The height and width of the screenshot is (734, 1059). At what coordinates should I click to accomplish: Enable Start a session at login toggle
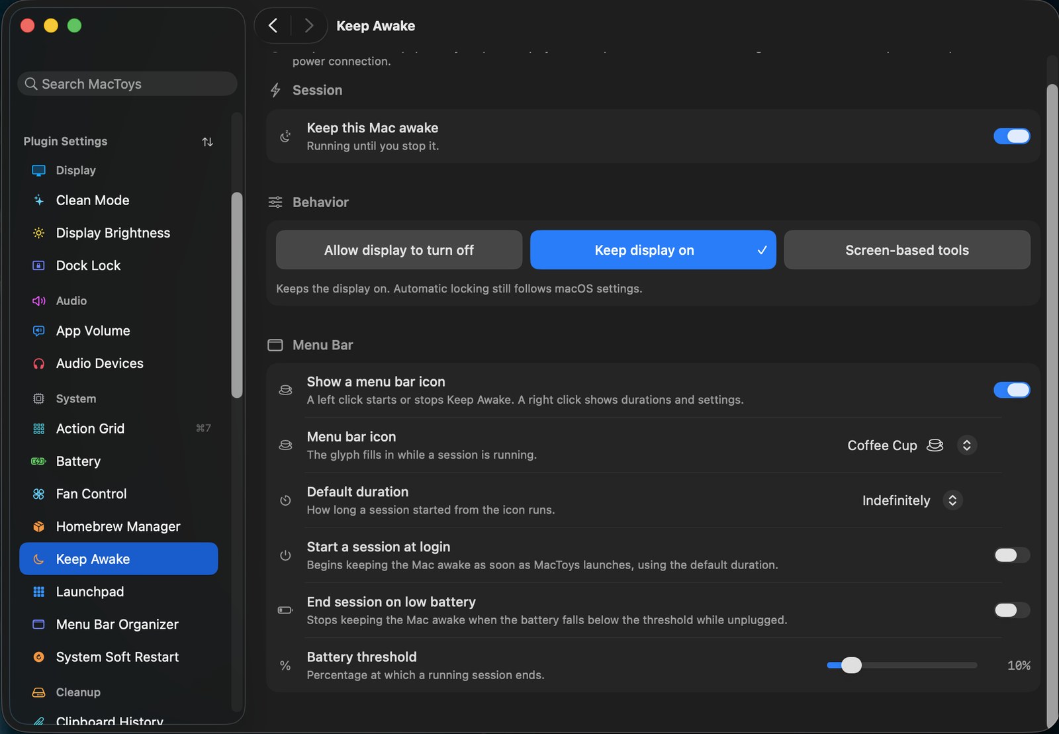(x=1012, y=555)
